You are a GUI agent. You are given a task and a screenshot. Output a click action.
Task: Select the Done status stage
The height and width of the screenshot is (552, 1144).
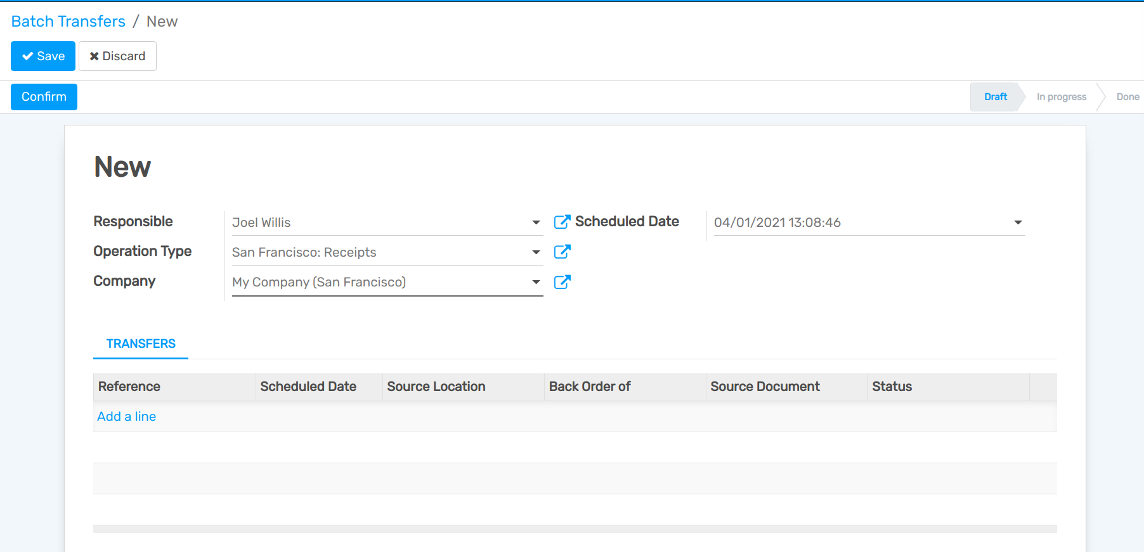pos(1128,97)
